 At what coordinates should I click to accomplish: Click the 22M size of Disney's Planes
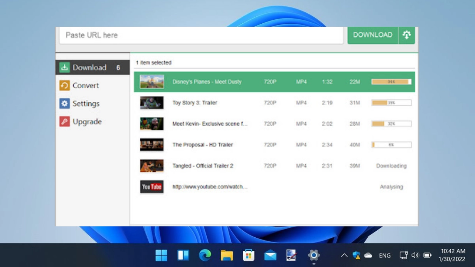[x=355, y=82]
